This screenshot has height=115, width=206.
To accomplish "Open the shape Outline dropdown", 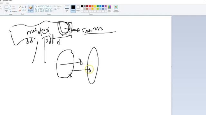I will click(x=58, y=6).
